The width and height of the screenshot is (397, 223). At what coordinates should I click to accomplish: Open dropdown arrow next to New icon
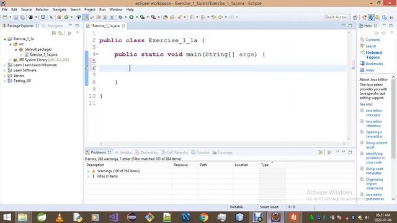pos(10,17)
